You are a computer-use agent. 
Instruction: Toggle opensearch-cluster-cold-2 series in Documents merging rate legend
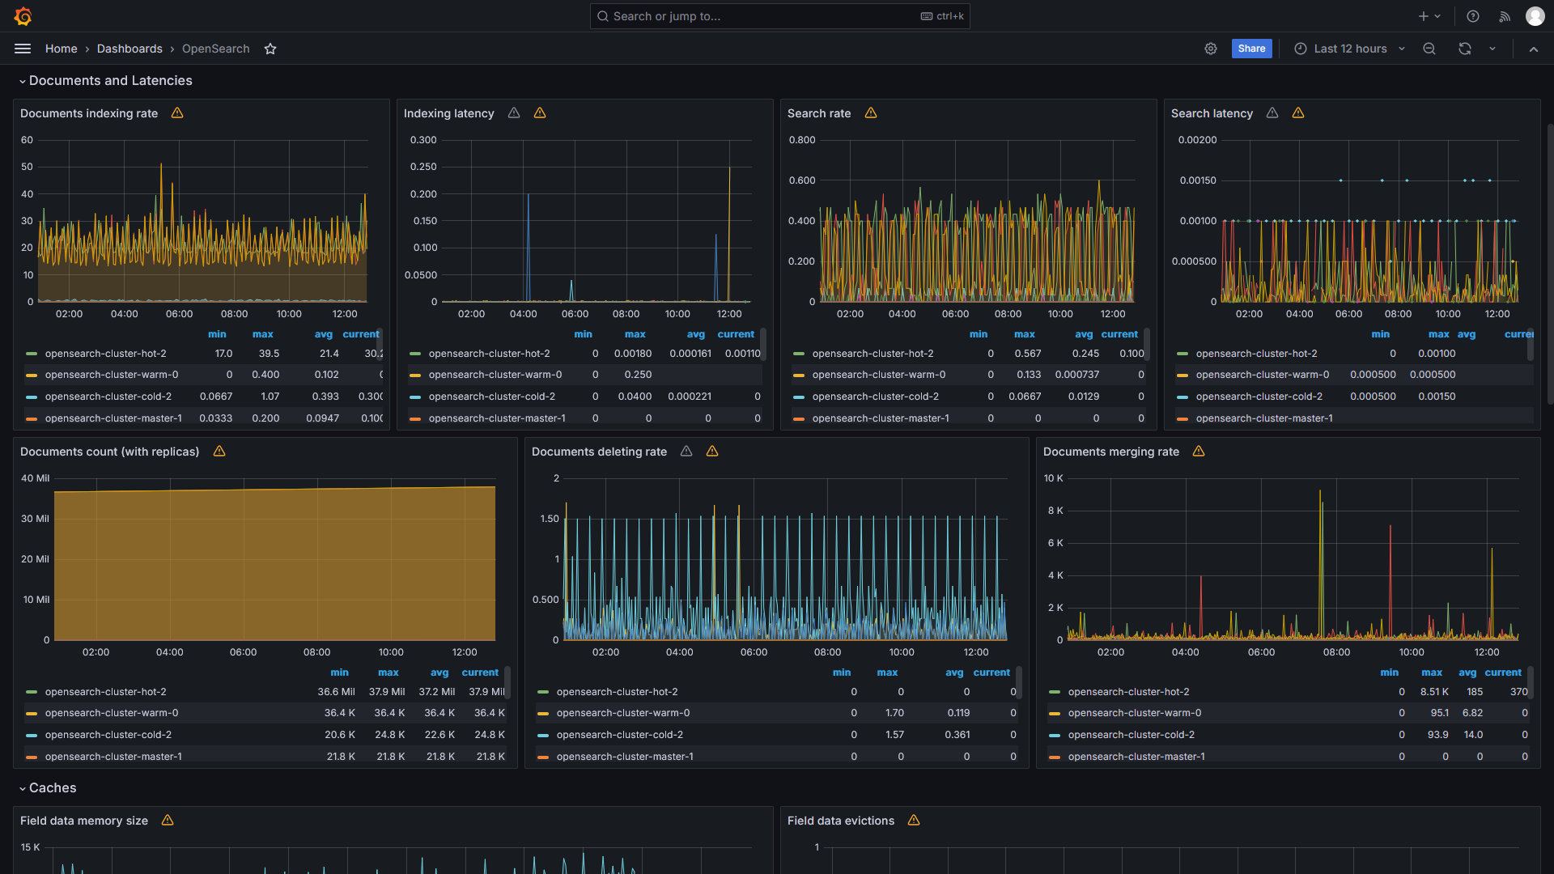point(1131,735)
